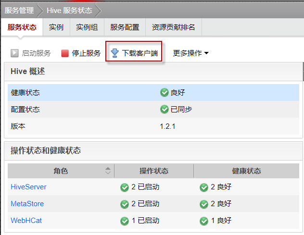This screenshot has height=235, width=304.
Task: Switch to the 服务配置 tab
Action: tap(125, 27)
